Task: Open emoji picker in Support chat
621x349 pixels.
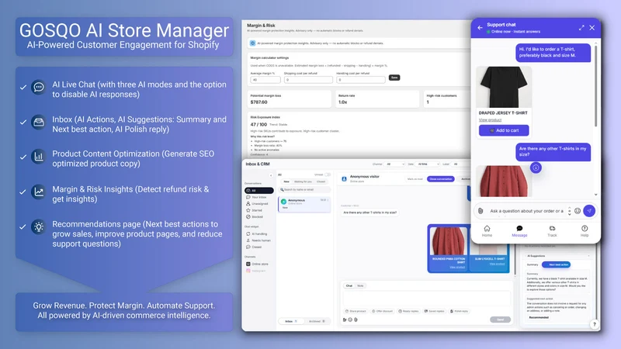Action: pyautogui.click(x=578, y=211)
